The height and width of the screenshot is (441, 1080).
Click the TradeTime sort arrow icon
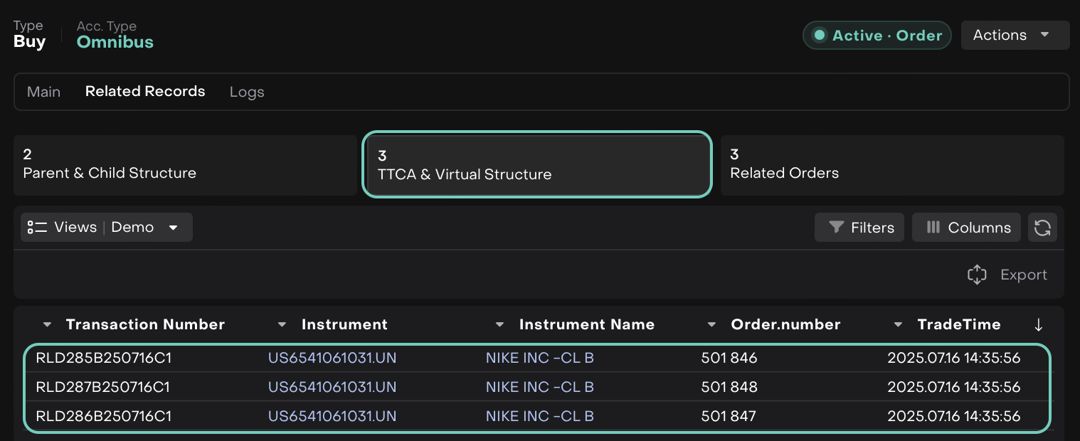(x=1038, y=325)
